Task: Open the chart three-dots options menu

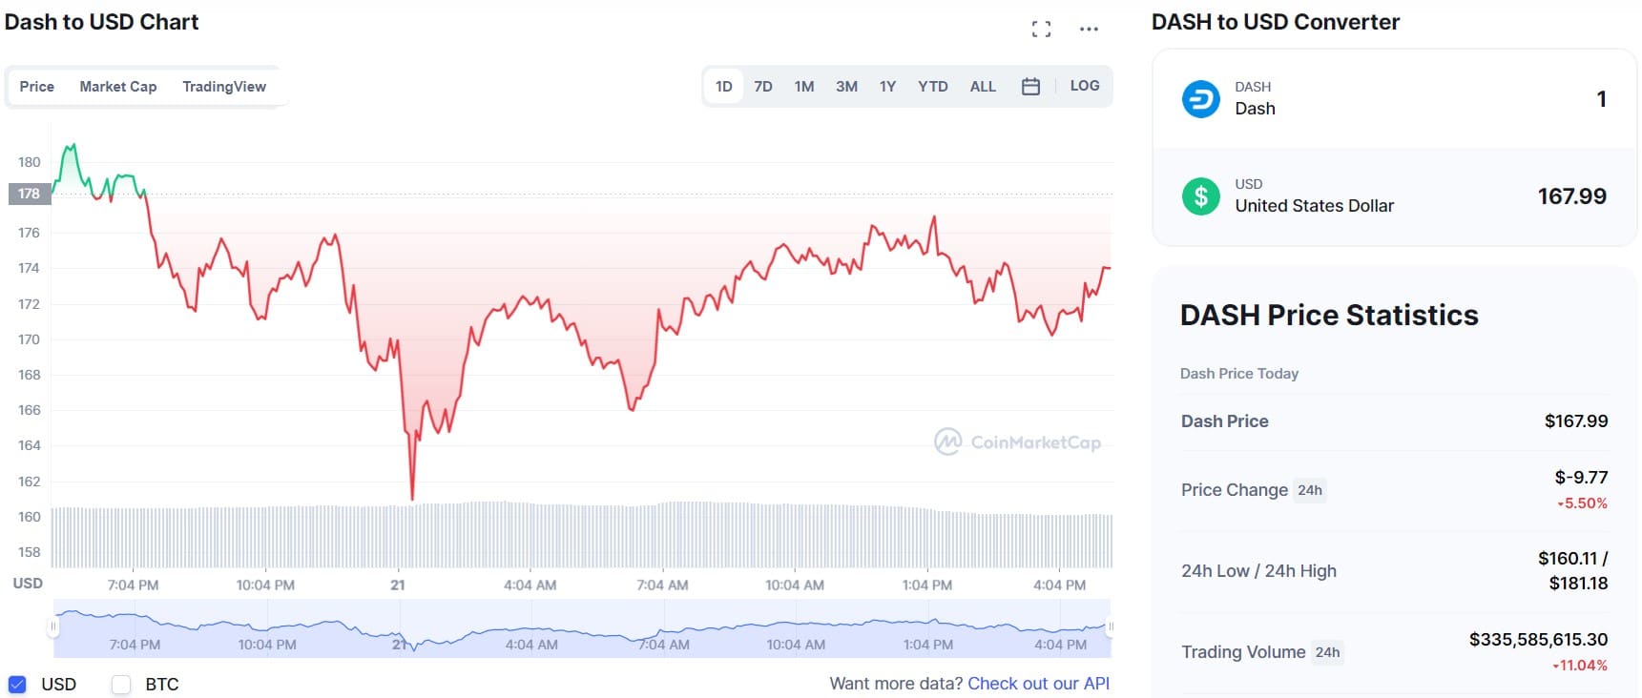Action: [x=1089, y=30]
